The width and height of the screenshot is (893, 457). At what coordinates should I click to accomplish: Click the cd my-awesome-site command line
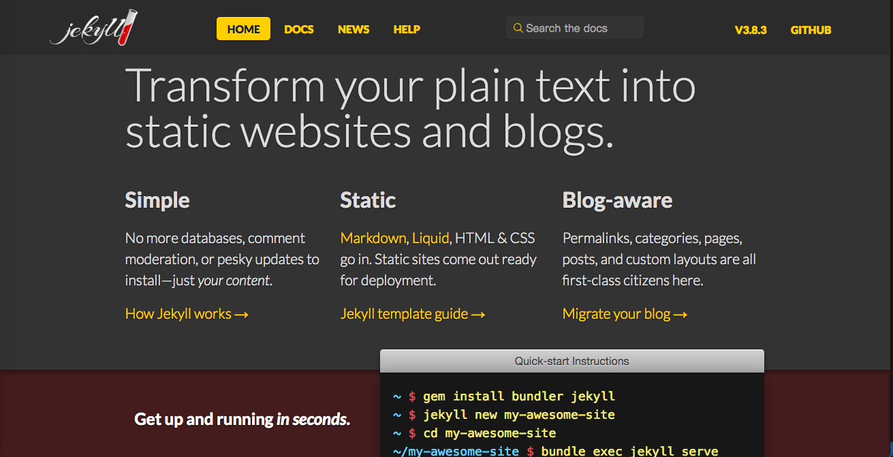[x=489, y=432]
